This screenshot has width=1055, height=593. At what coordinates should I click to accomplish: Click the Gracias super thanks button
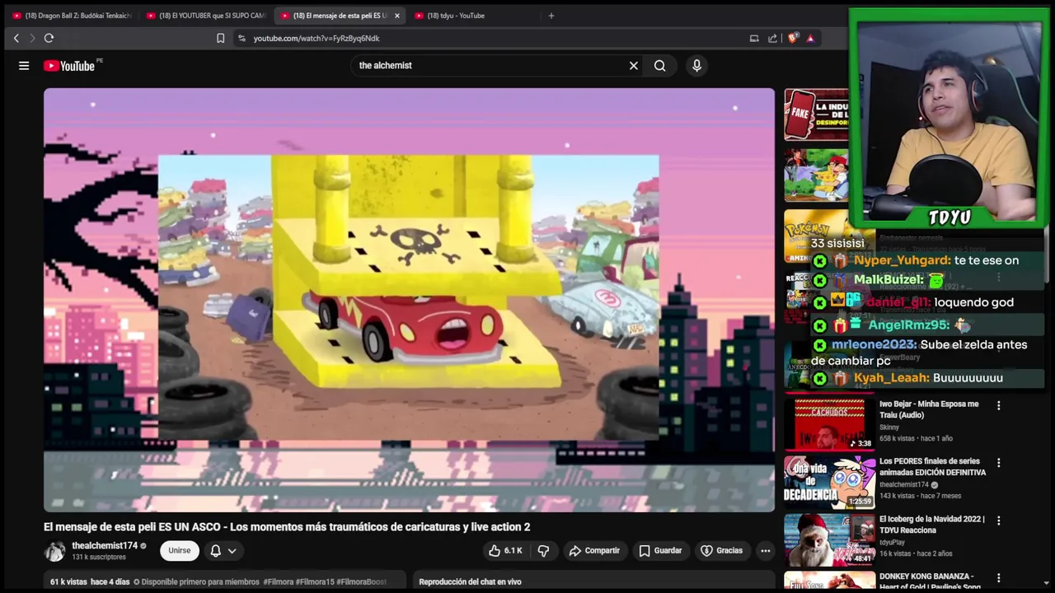click(722, 550)
